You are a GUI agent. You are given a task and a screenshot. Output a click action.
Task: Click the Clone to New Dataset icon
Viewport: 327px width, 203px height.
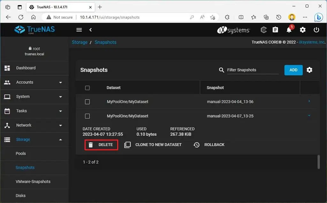pos(127,144)
